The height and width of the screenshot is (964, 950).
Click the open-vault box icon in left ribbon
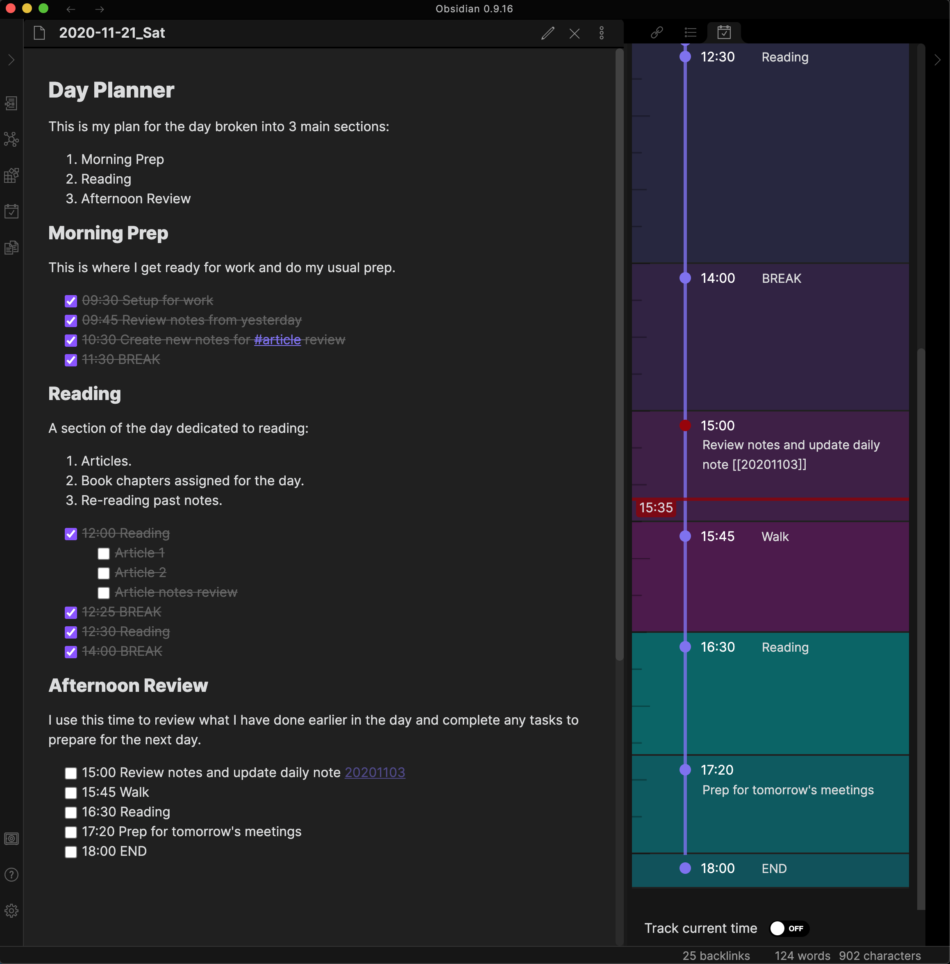[x=11, y=838]
